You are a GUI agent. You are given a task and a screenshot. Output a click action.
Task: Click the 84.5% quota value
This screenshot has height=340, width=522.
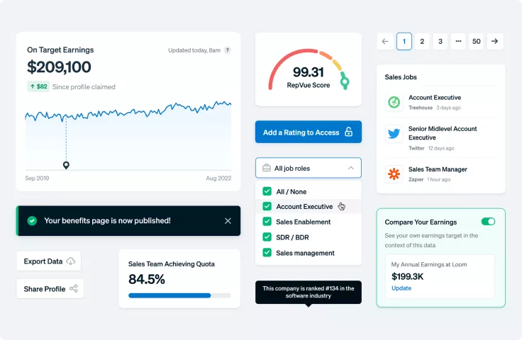coord(147,279)
